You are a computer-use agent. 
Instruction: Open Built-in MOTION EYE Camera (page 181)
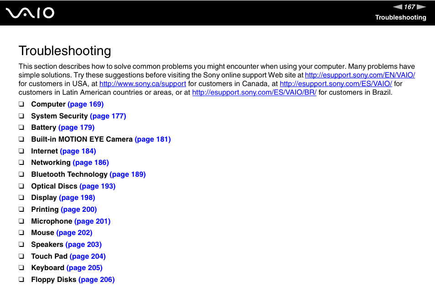click(x=153, y=139)
